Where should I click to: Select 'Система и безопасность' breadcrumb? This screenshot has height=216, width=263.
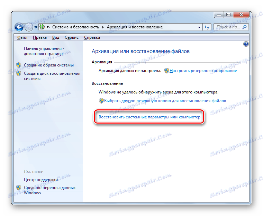[75, 27]
